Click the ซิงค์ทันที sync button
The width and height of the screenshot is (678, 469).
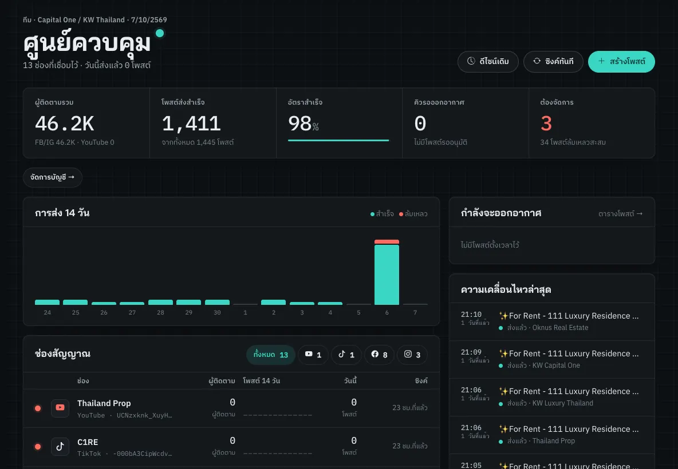(x=553, y=62)
